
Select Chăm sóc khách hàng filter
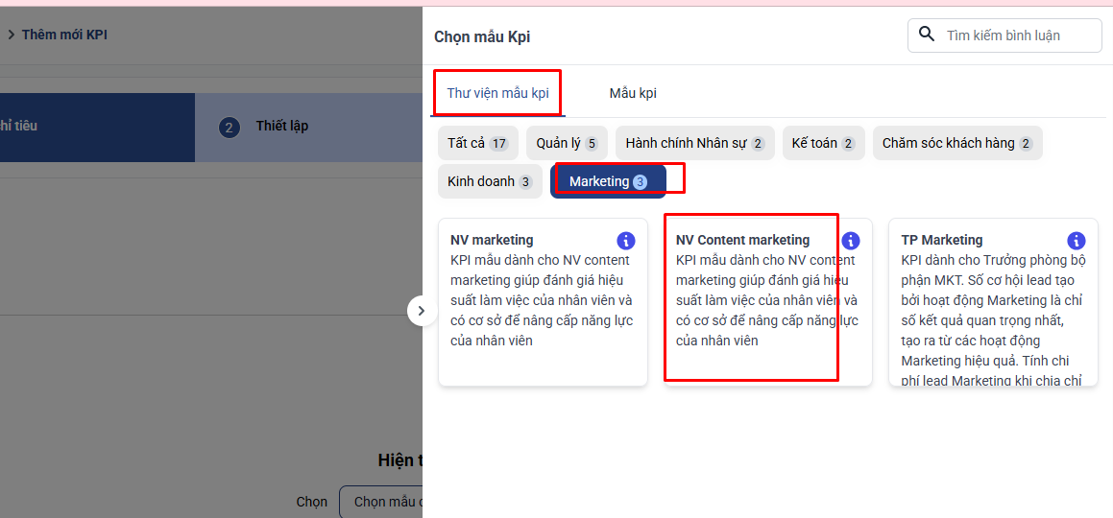956,143
